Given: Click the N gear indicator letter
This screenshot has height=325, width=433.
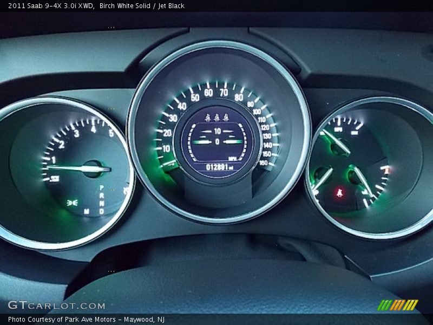Looking at the screenshot, I should (102, 204).
